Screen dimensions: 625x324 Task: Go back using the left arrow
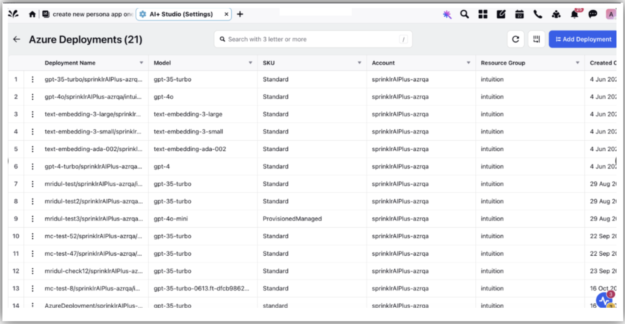[17, 39]
